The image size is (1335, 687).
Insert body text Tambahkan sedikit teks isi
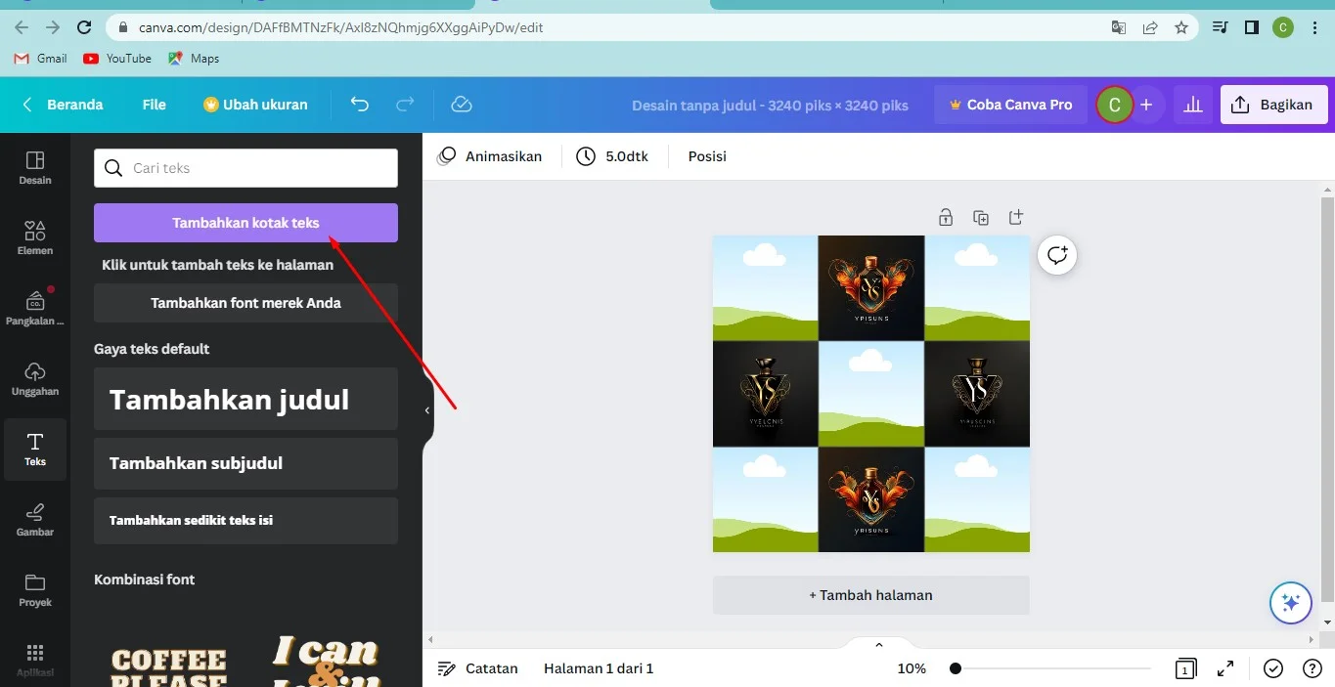click(x=245, y=521)
